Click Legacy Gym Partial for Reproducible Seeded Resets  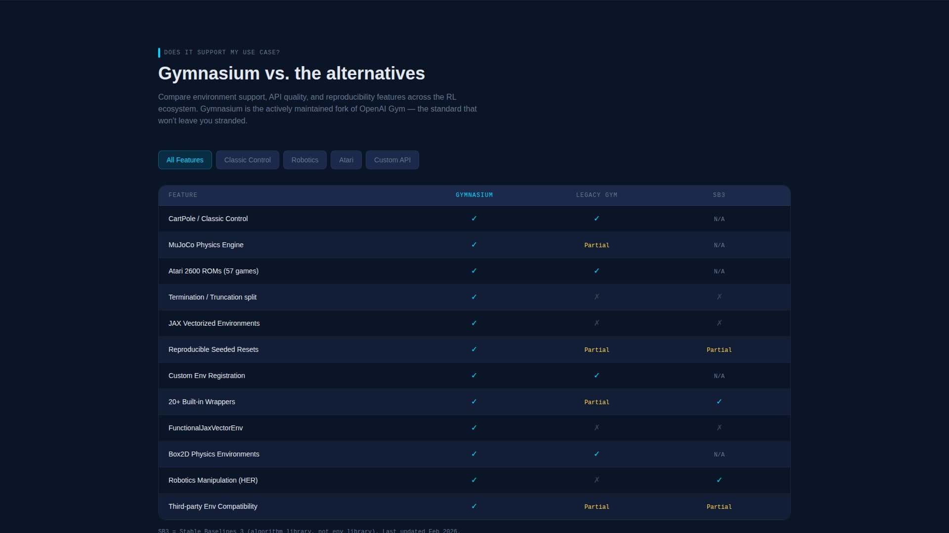coord(597,350)
